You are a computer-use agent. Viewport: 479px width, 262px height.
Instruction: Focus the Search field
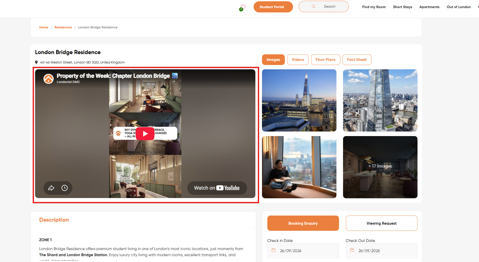[323, 6]
